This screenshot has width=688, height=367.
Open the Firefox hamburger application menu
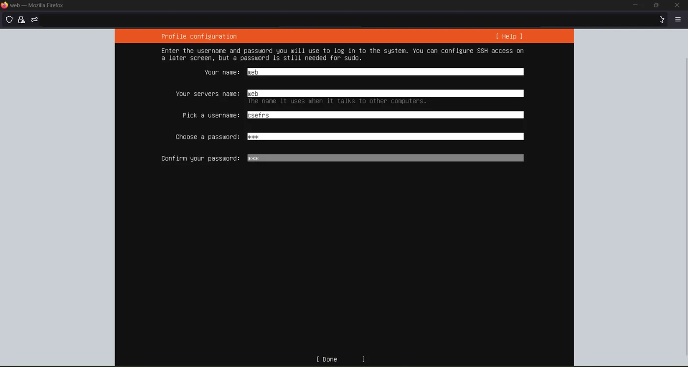678,20
